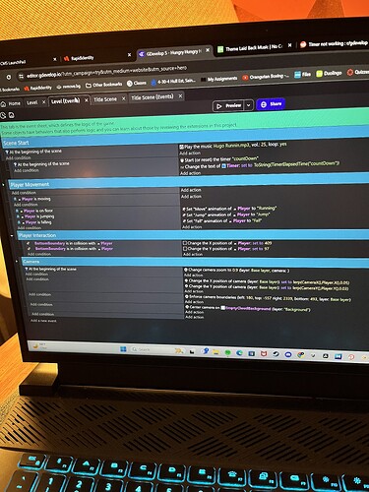Click the Windows Start icon on taskbar
The width and height of the screenshot is (369, 492).
[123, 349]
